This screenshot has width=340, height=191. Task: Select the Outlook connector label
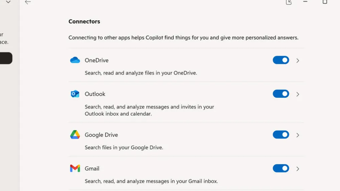[x=95, y=94]
